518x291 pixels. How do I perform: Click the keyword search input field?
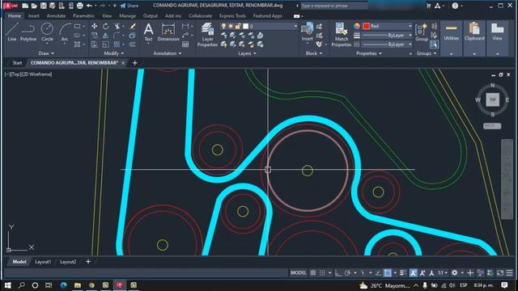click(333, 6)
